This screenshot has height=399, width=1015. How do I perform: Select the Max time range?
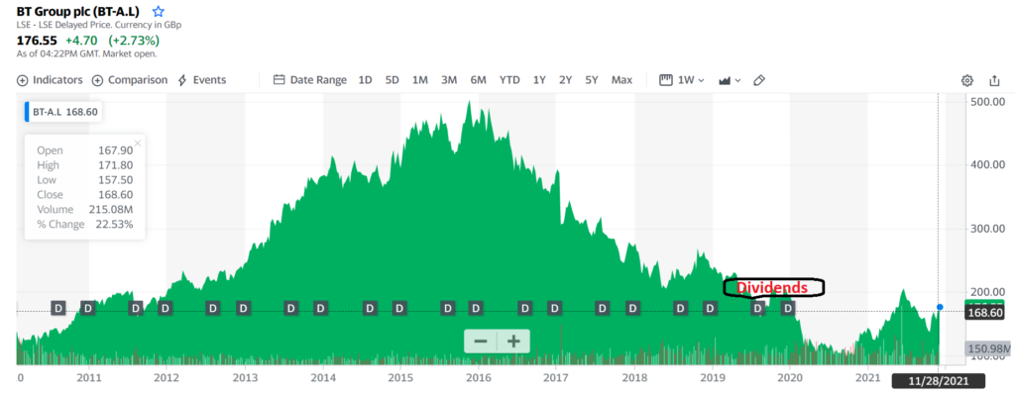coord(621,80)
